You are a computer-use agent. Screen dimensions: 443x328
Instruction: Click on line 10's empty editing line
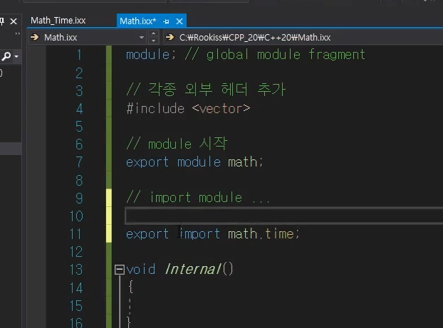click(283, 216)
